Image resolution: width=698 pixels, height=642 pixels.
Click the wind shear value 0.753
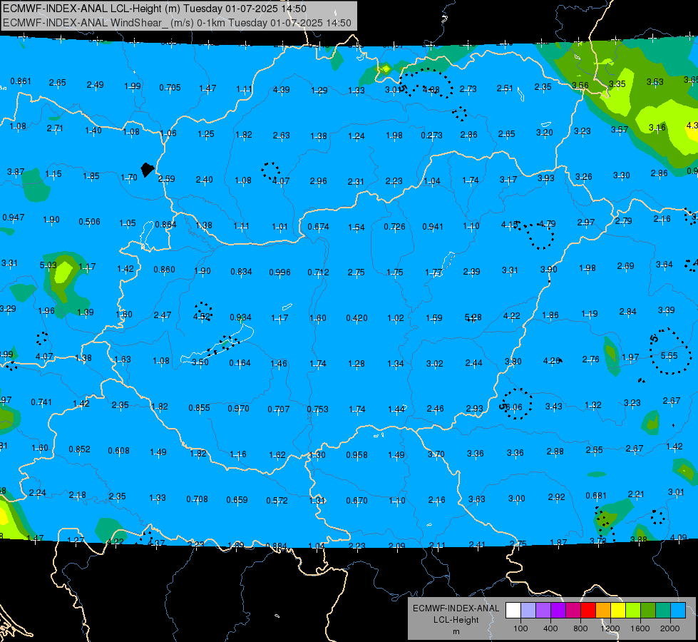point(317,409)
